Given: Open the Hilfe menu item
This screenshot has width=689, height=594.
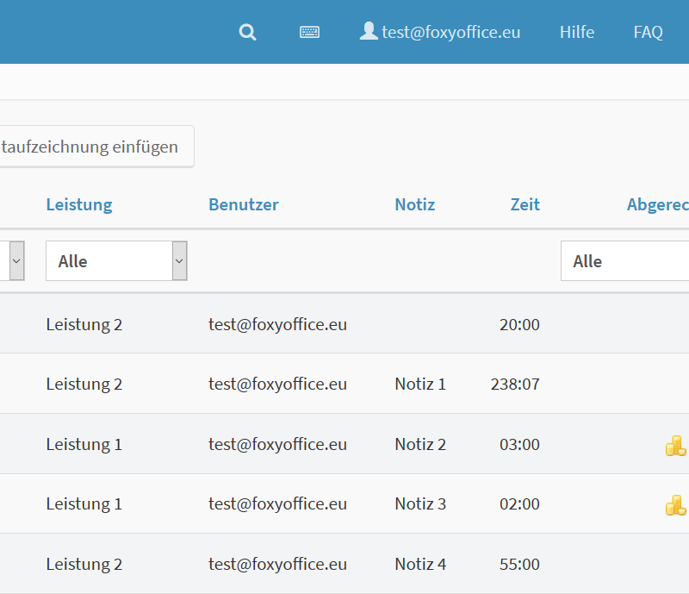Looking at the screenshot, I should click(x=576, y=33).
